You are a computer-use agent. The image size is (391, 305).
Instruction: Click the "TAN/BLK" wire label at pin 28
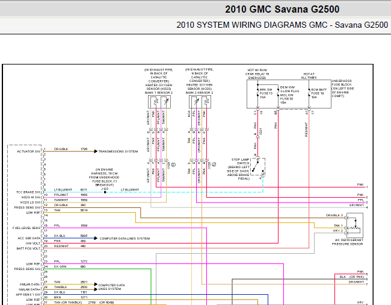(x=61, y=288)
